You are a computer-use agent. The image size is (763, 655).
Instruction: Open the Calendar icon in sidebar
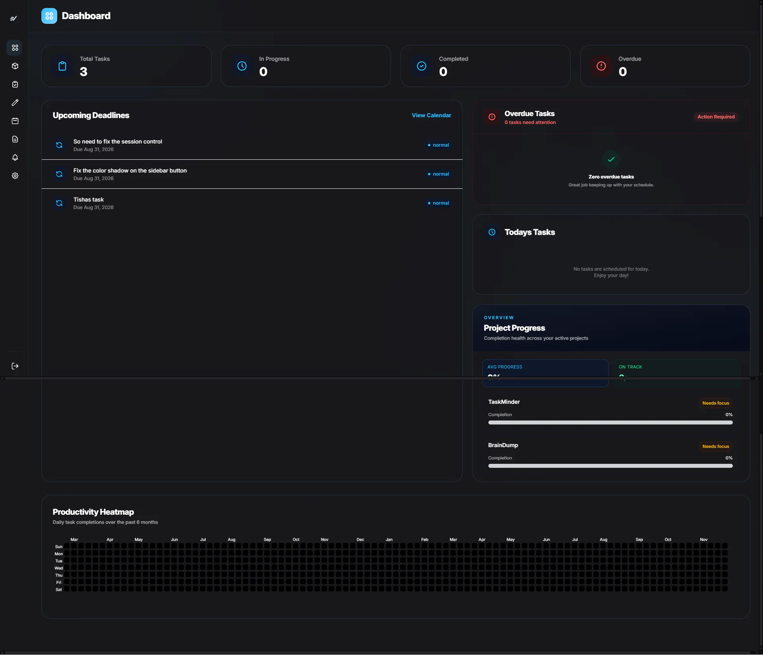[15, 121]
